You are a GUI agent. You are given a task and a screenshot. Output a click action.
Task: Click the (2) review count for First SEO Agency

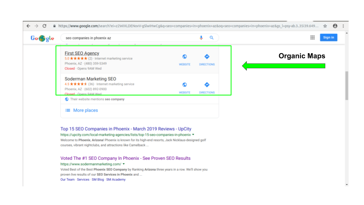90,58
